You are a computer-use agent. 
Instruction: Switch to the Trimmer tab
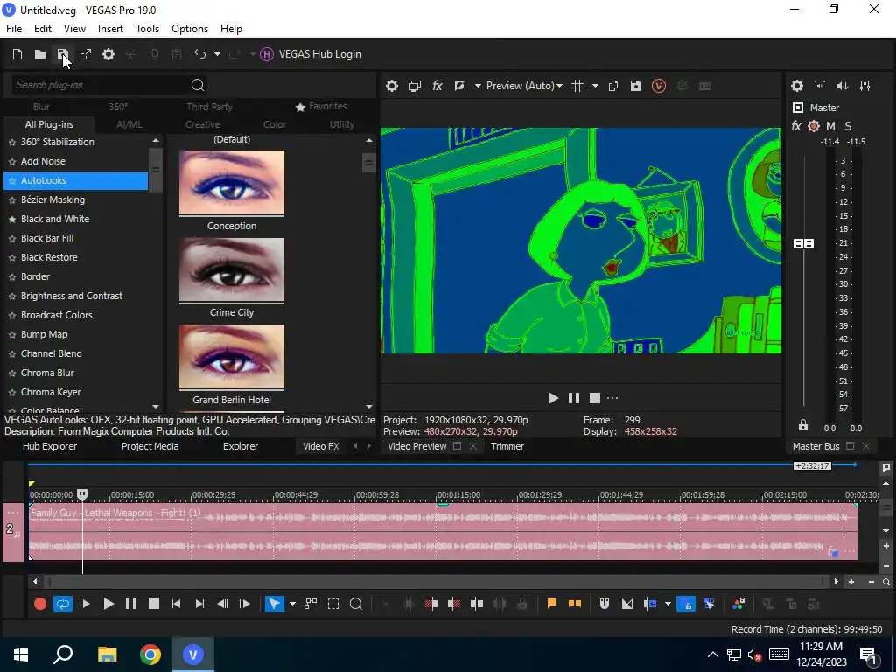507,447
